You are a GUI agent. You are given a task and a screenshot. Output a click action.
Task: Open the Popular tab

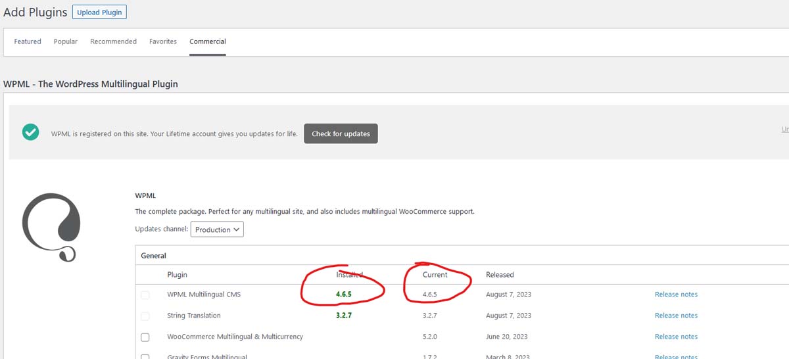tap(66, 41)
